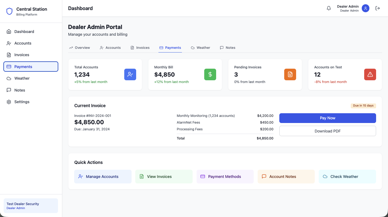The height and width of the screenshot is (217, 388).
Task: Open Dashboard in the sidebar
Action: tap(31, 31)
